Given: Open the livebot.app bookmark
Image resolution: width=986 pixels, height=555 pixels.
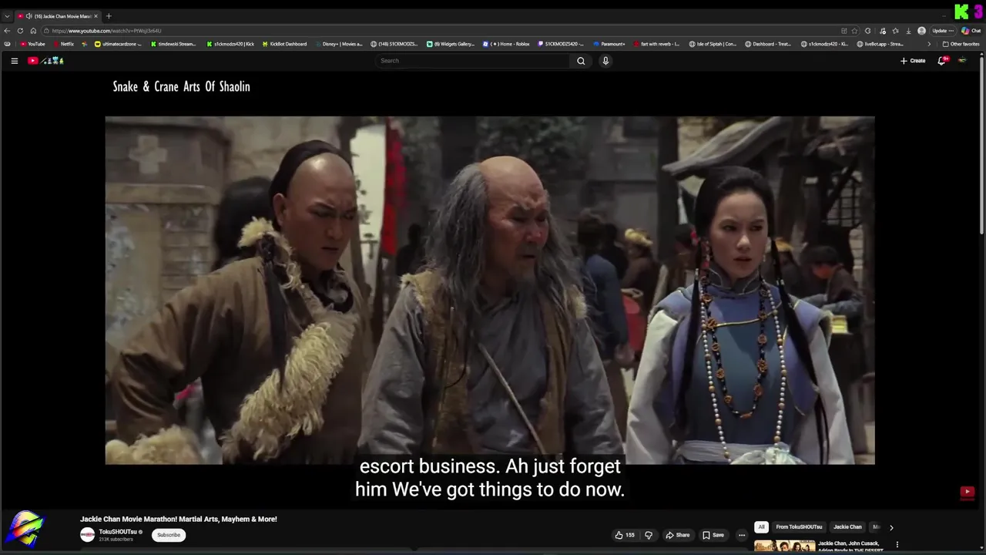Looking at the screenshot, I should (880, 44).
